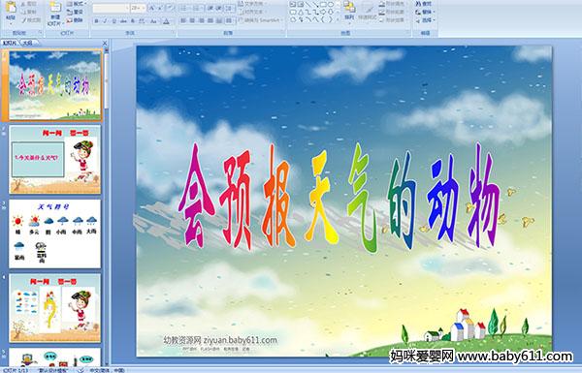Toggle Strikethrough formatting
582x373 pixels.
[x=123, y=21]
